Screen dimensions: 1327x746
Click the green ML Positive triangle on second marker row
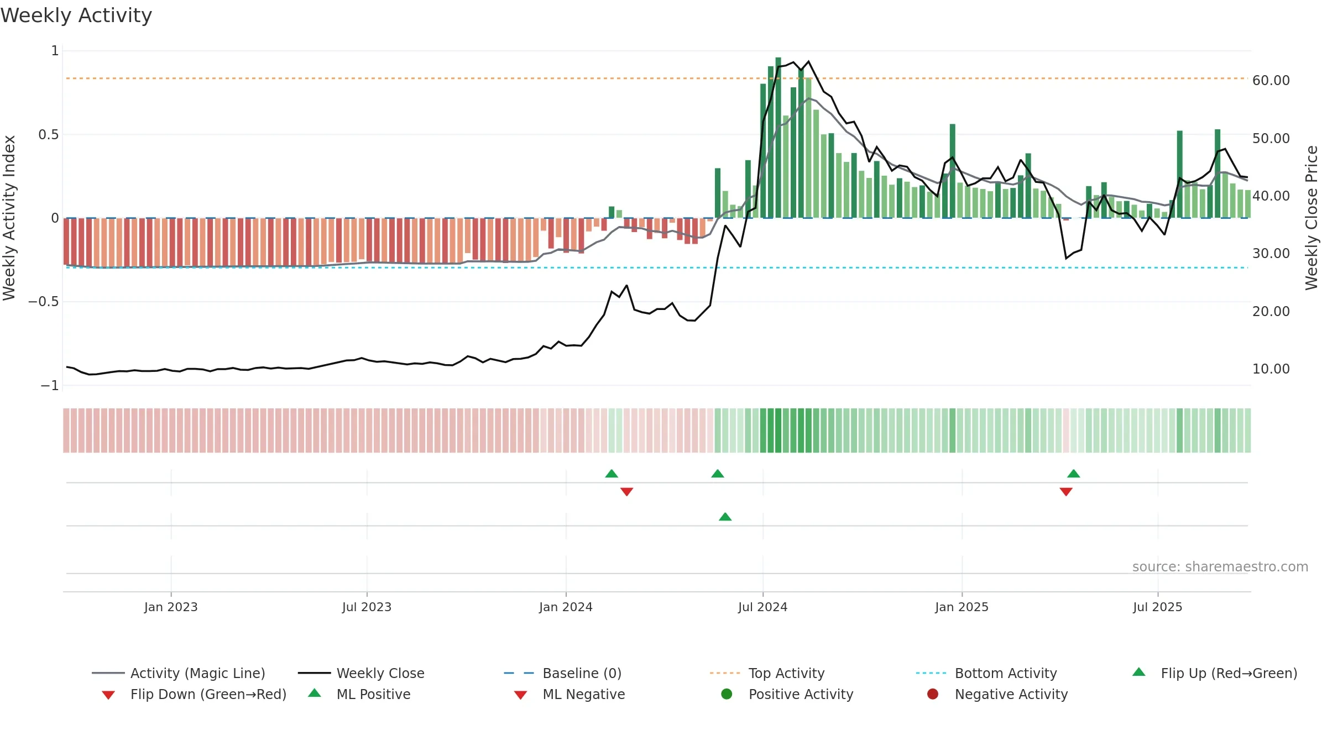725,517
